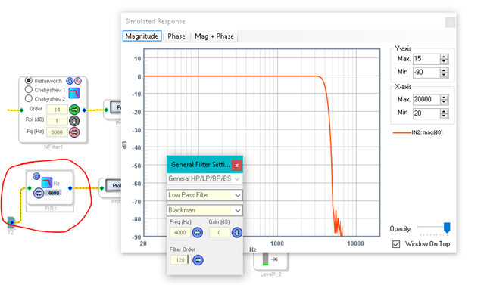Image resolution: width=484 pixels, height=285 pixels.
Task: Open the Mag + Phase tab
Action: point(214,36)
